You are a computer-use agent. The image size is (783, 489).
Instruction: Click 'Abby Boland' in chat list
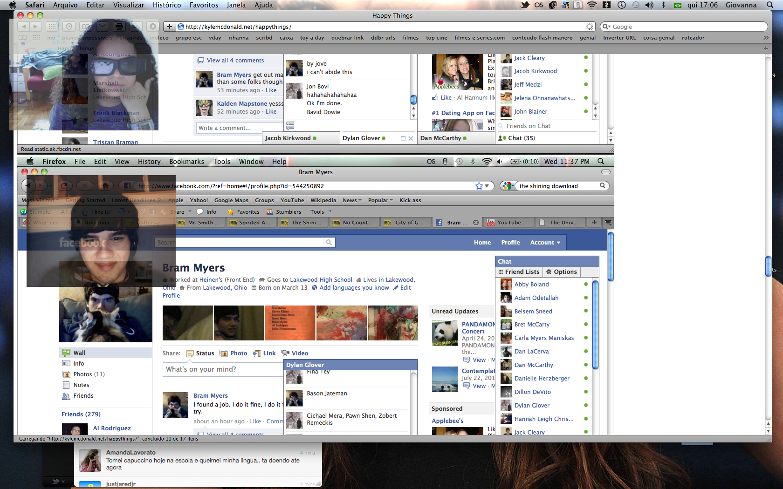[x=531, y=285]
